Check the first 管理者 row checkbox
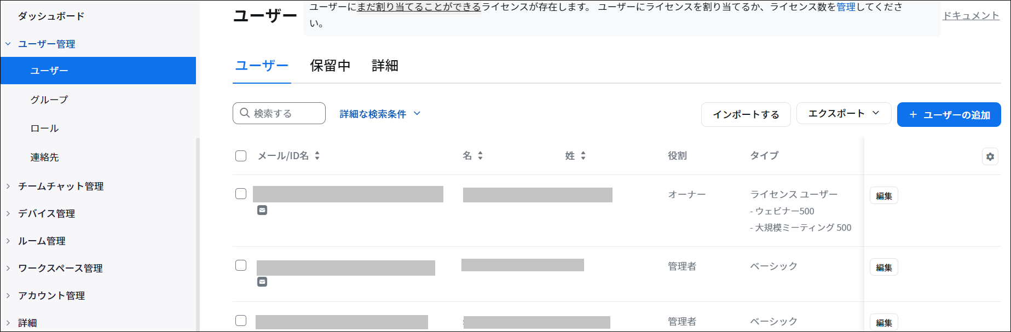Image resolution: width=1011 pixels, height=332 pixels. coord(241,265)
